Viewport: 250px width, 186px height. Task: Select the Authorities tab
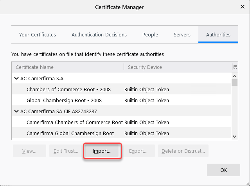(218, 34)
